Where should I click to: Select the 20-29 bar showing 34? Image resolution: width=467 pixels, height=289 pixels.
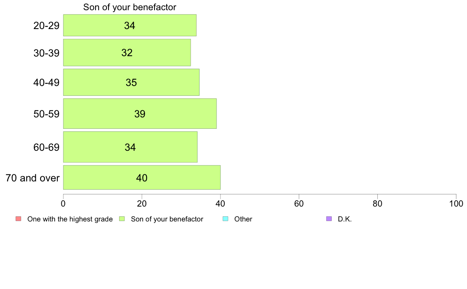[x=130, y=26]
